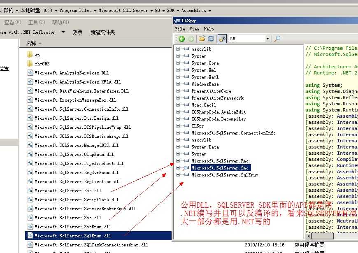
Task: Expand the System.Core assembly node
Action: click(178, 63)
